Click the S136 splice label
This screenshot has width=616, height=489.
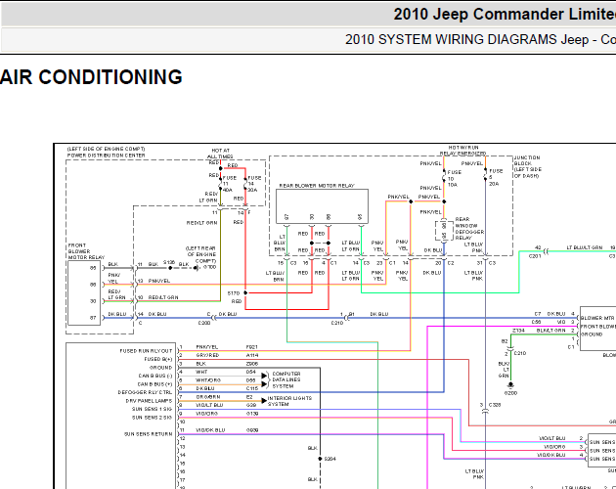tap(169, 262)
